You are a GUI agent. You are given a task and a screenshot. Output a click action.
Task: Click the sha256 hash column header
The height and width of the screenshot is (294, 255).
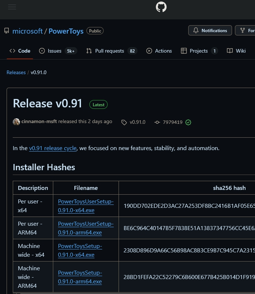pos(229,188)
